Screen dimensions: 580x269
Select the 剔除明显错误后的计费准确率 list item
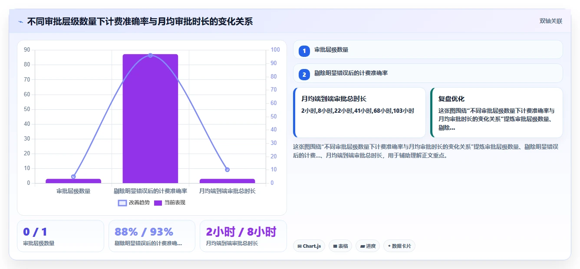[428, 73]
